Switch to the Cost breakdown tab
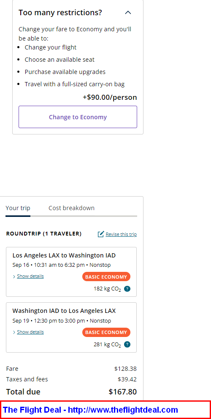 click(71, 208)
